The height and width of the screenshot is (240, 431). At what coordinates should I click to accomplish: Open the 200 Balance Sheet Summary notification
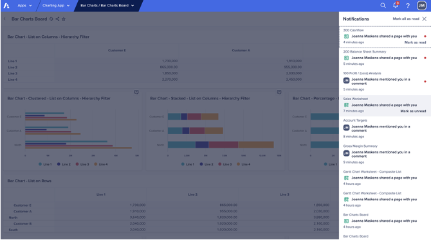pyautogui.click(x=385, y=58)
